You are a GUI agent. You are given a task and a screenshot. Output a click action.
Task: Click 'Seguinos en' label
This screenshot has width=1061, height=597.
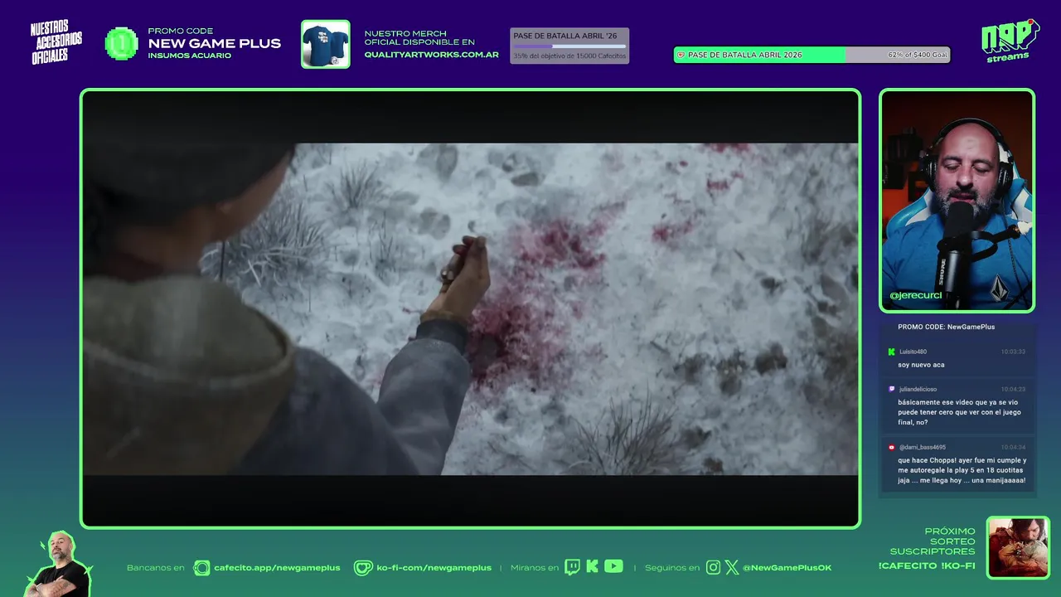[672, 568]
